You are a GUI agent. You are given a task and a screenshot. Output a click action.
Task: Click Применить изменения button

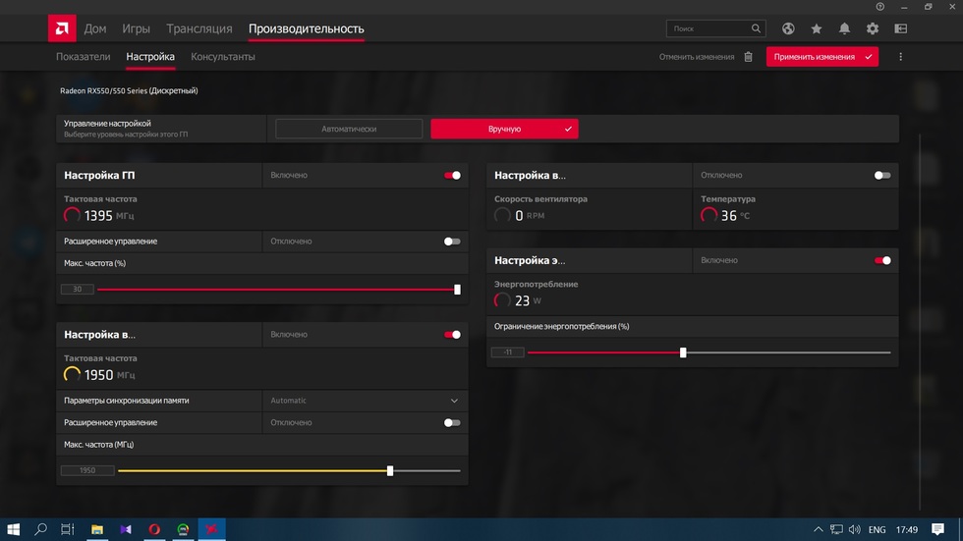[x=821, y=56]
